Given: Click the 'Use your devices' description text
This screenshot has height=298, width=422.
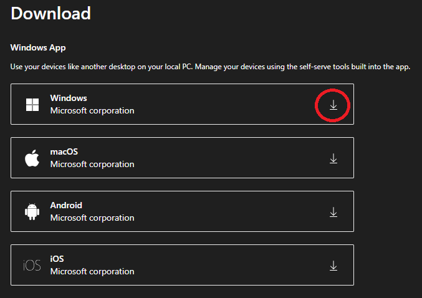Looking at the screenshot, I should pyautogui.click(x=210, y=67).
